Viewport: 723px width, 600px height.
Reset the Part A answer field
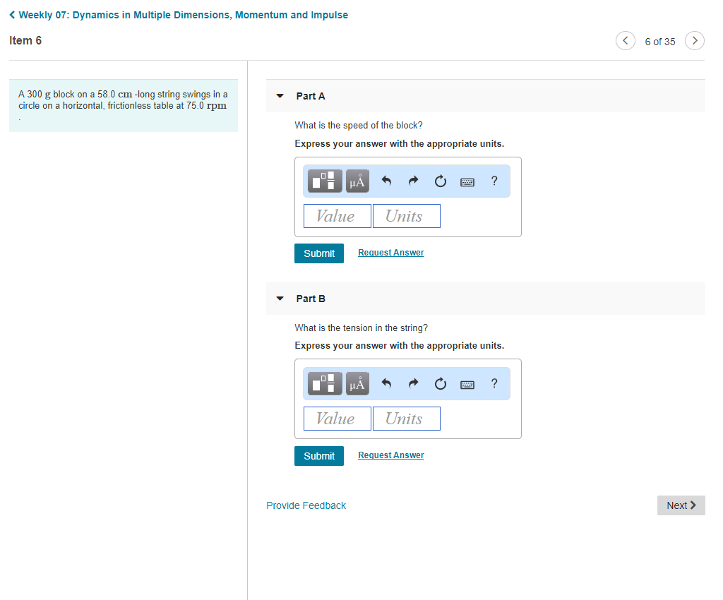click(x=440, y=181)
